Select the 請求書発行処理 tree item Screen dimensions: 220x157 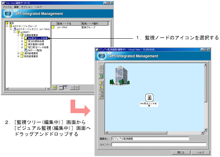(36, 44)
